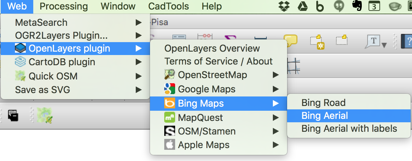The image size is (412, 161).
Task: Choose OpenLayers plugin entry
Action: (75, 49)
